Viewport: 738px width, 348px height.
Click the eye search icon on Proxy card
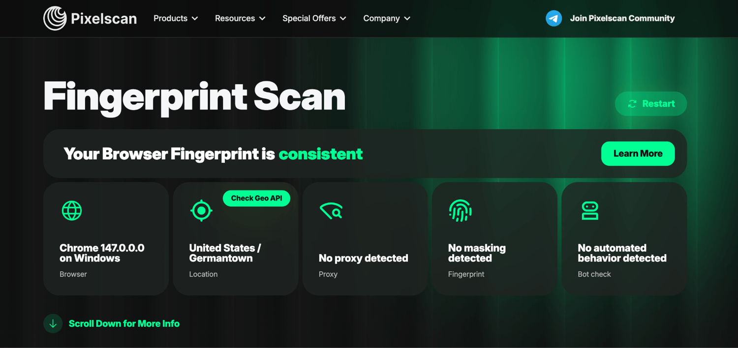331,210
